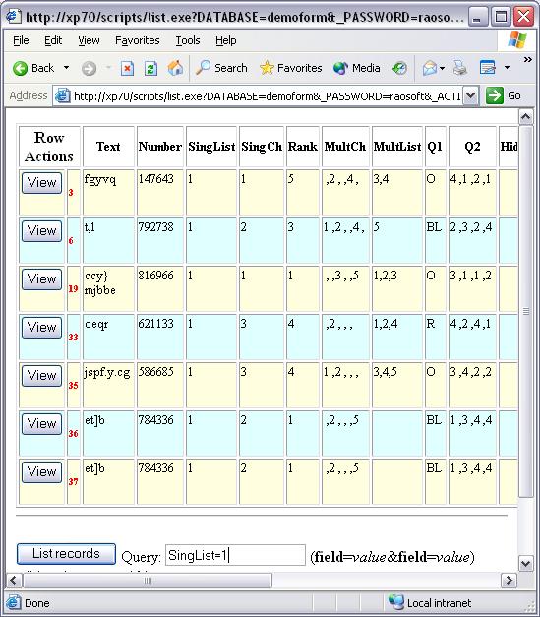This screenshot has height=617, width=540.
Task: Click the vertical scrollbar down arrow
Action: pyautogui.click(x=526, y=564)
